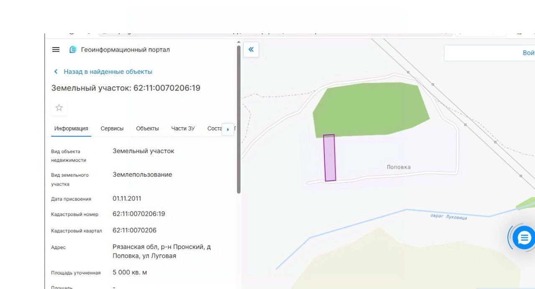Go back via Назад в найденные объекты
This screenshot has height=289, width=535.
pos(108,72)
